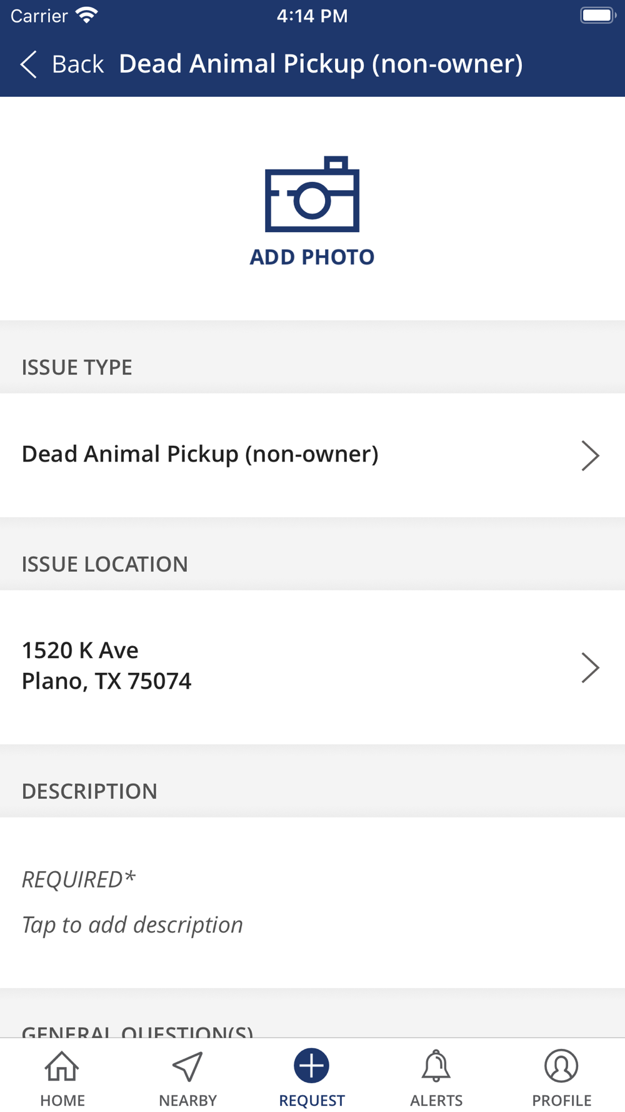The image size is (625, 1112).
Task: Click the ADD PHOTO text link
Action: pyautogui.click(x=312, y=257)
